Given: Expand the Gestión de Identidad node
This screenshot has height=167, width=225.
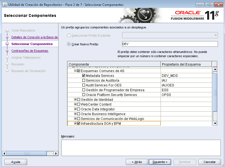Looking at the screenshot, I should (75, 99).
